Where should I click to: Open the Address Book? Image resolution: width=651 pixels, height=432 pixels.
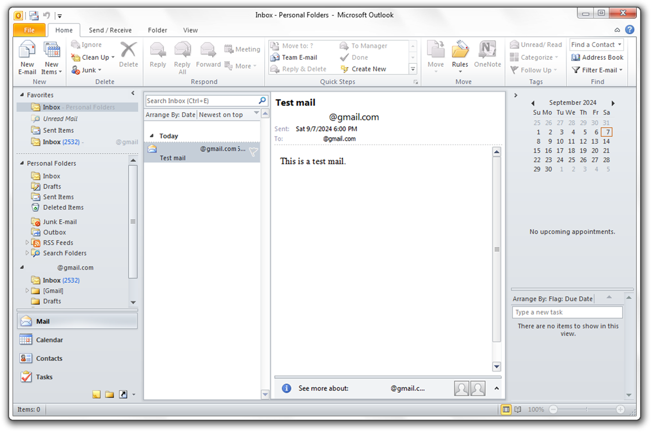[x=597, y=57]
